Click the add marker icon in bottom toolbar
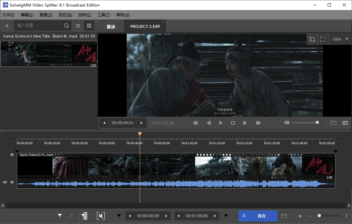The width and height of the screenshot is (352, 224). [60, 216]
